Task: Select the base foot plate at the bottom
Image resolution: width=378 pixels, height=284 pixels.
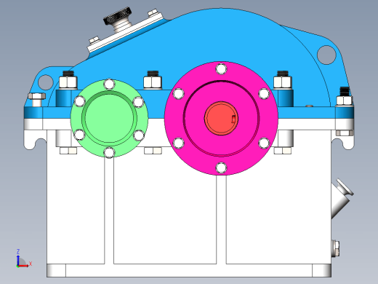Action: coord(189,270)
